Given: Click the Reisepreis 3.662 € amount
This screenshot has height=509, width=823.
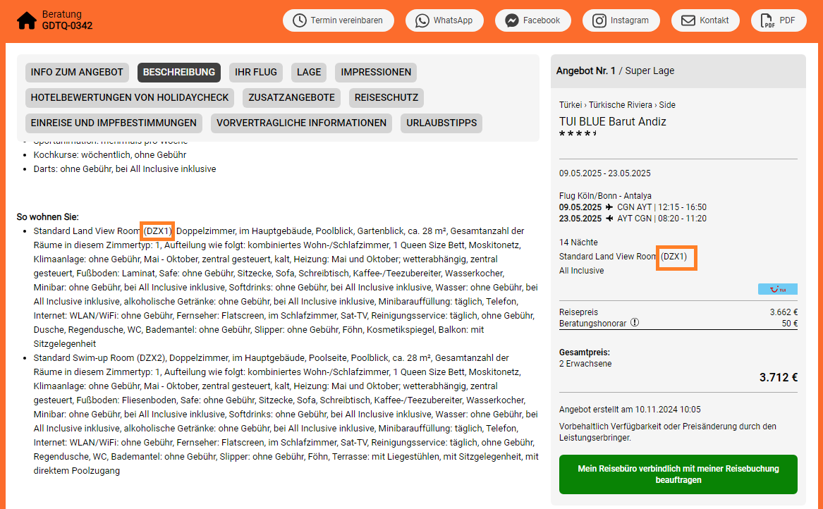Looking at the screenshot, I should click(784, 312).
